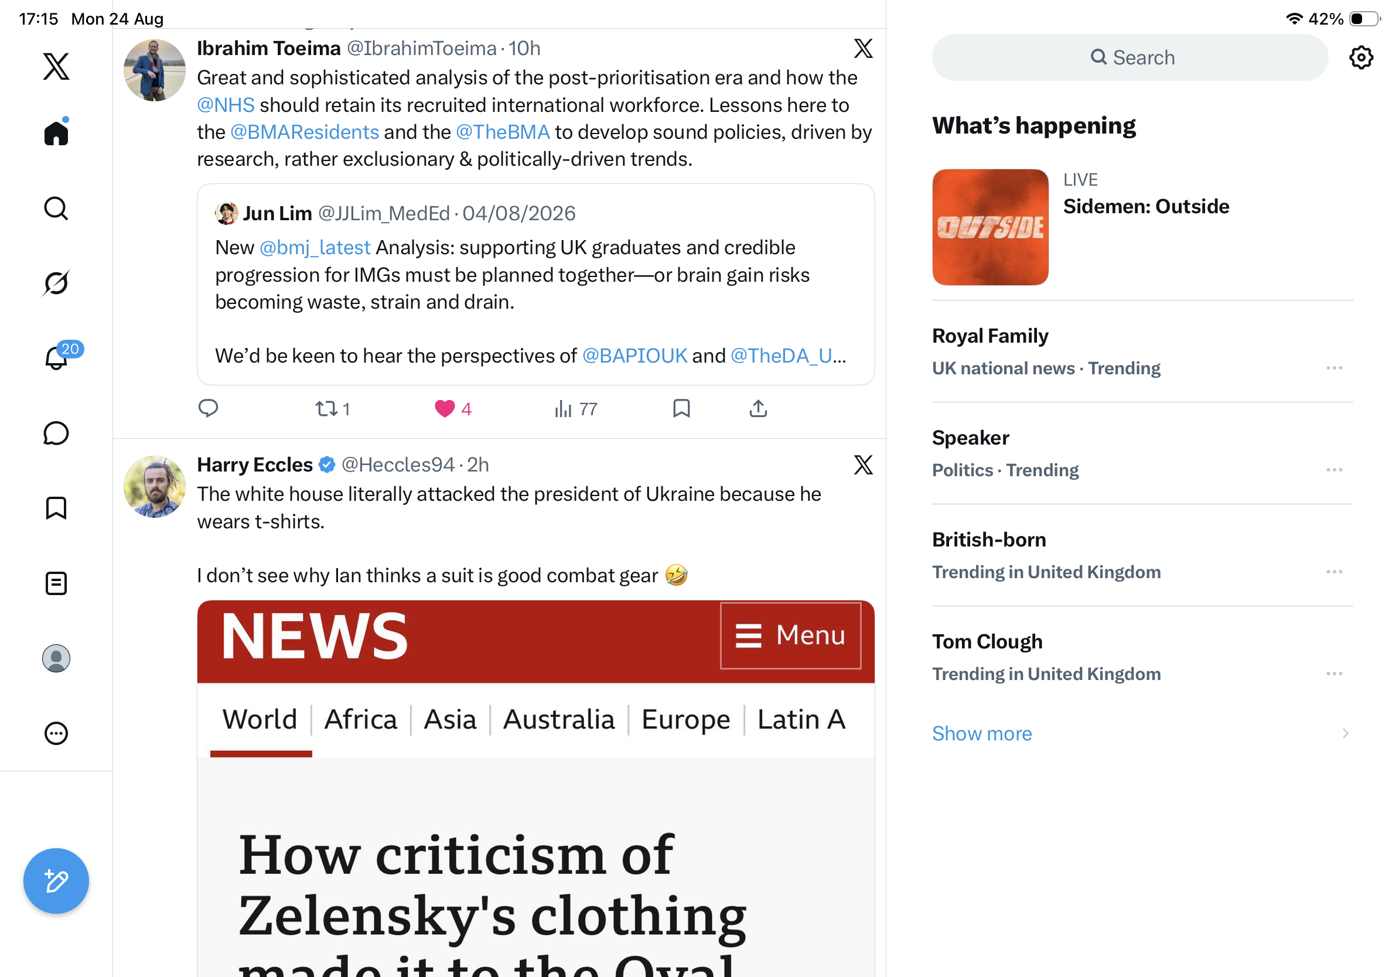Open more options for Tom Clough trend
The width and height of the screenshot is (1399, 977).
(1334, 674)
